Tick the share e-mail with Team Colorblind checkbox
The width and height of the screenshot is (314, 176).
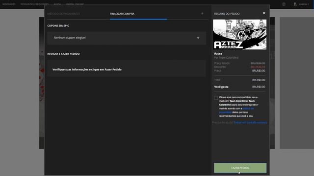coord(216,98)
